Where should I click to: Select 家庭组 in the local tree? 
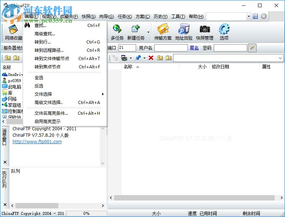click(x=14, y=105)
